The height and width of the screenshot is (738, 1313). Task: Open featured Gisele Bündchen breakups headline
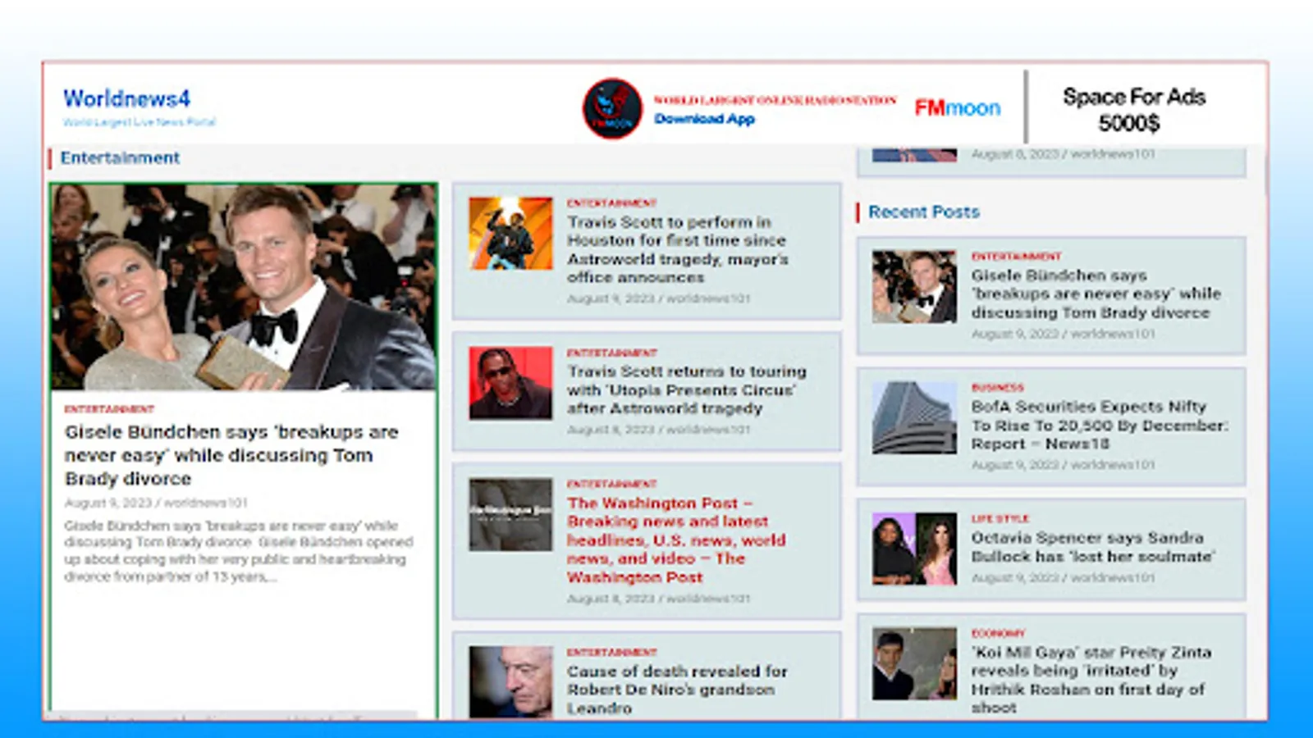tap(231, 455)
